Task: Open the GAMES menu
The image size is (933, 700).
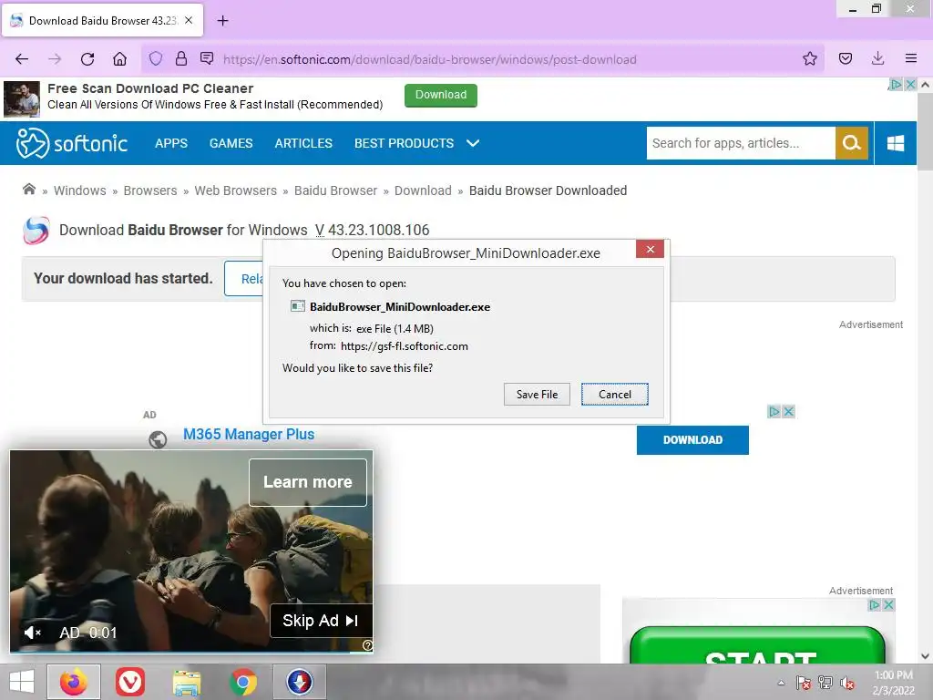Action: point(231,143)
